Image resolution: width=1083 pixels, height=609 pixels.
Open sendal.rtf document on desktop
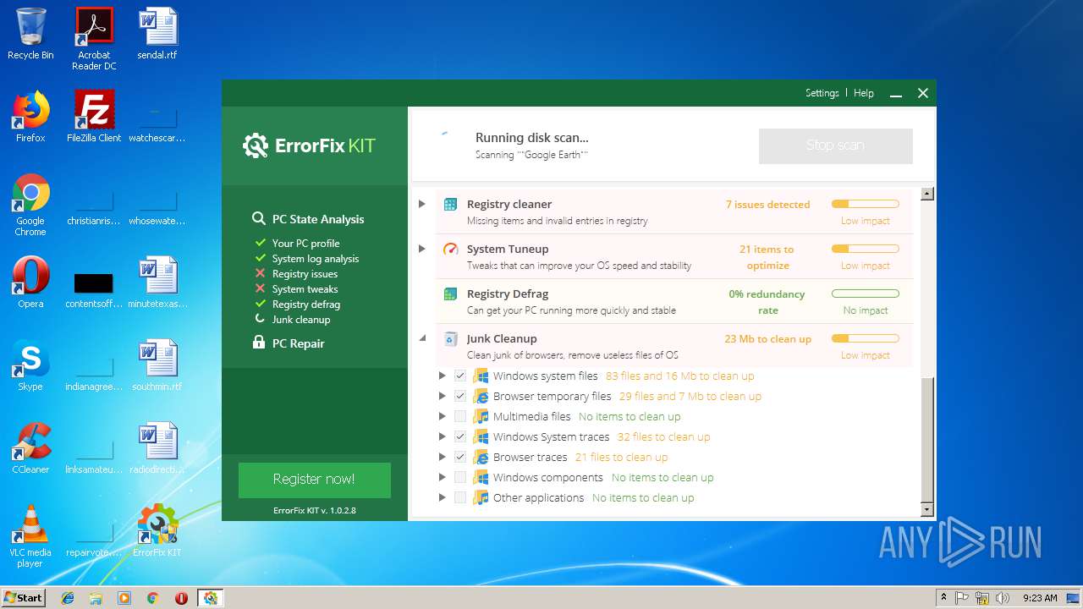click(157, 34)
